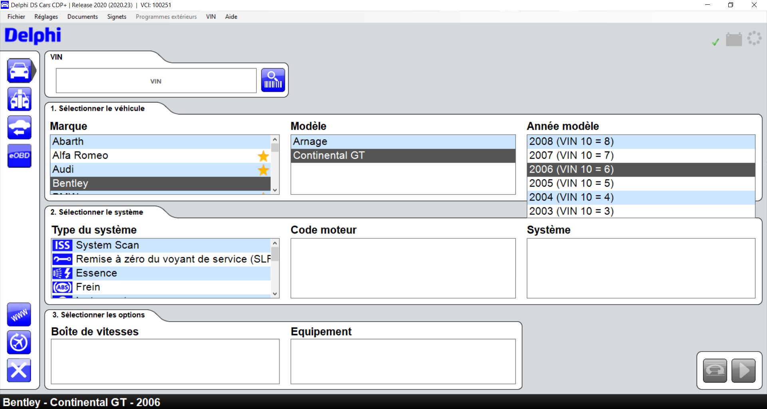Click the battery status icon
The image size is (767, 409).
point(734,39)
